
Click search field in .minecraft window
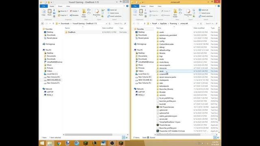tap(211, 24)
